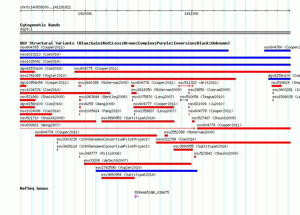Click nsv511322 (Arlt2011) variant label
The height and width of the screenshot is (215, 300).
199,83
